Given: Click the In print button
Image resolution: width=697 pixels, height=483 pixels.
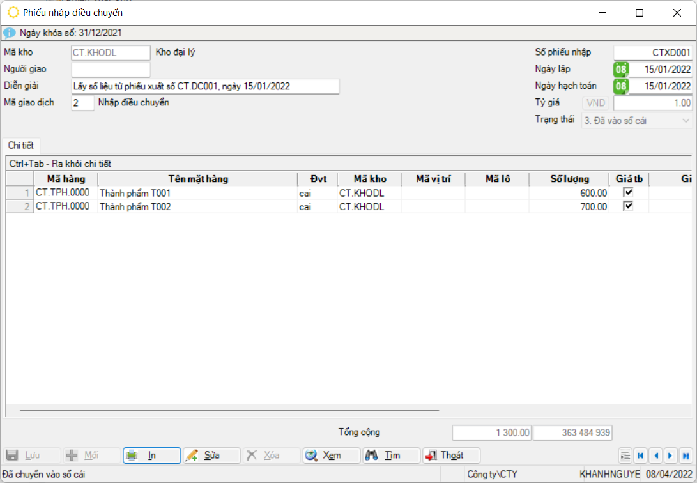Looking at the screenshot, I should tap(151, 456).
